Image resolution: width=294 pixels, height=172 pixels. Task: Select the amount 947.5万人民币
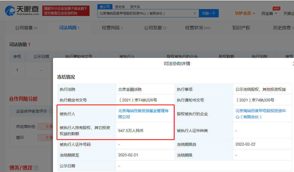pyautogui.click(x=131, y=131)
